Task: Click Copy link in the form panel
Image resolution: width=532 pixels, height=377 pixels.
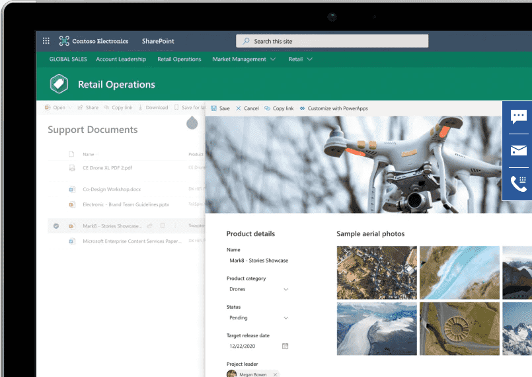Action: [279, 108]
